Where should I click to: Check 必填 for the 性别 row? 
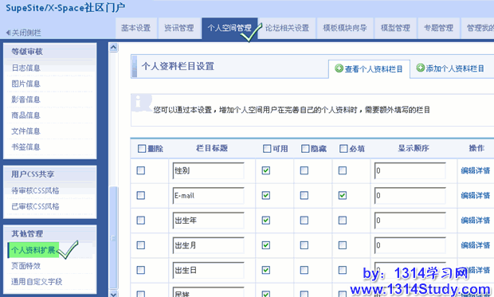[343, 170]
